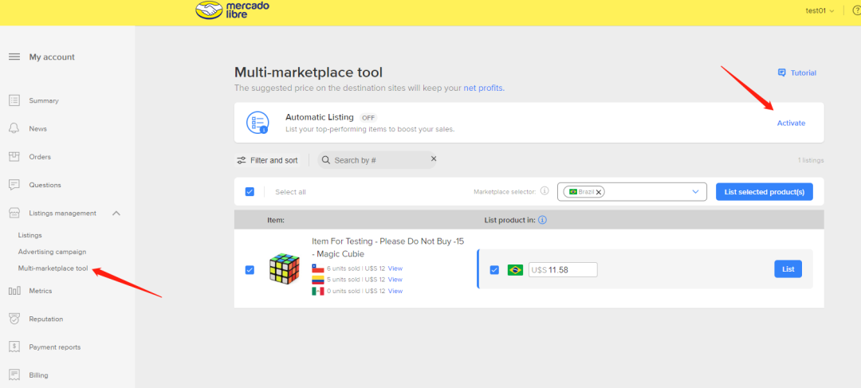Image resolution: width=861 pixels, height=388 pixels.
Task: Expand the marketplace selector dropdown arrow
Action: pyautogui.click(x=695, y=191)
